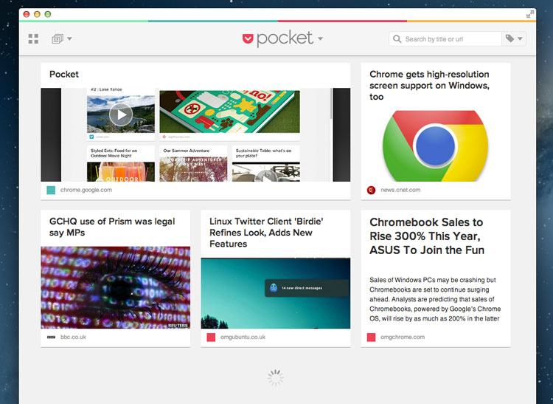Open news.cnet.com source link

tap(400, 190)
